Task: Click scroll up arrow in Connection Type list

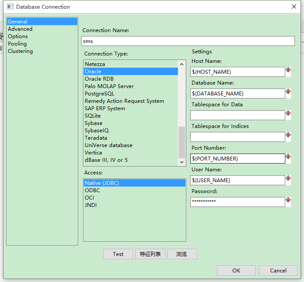Action: (182, 64)
